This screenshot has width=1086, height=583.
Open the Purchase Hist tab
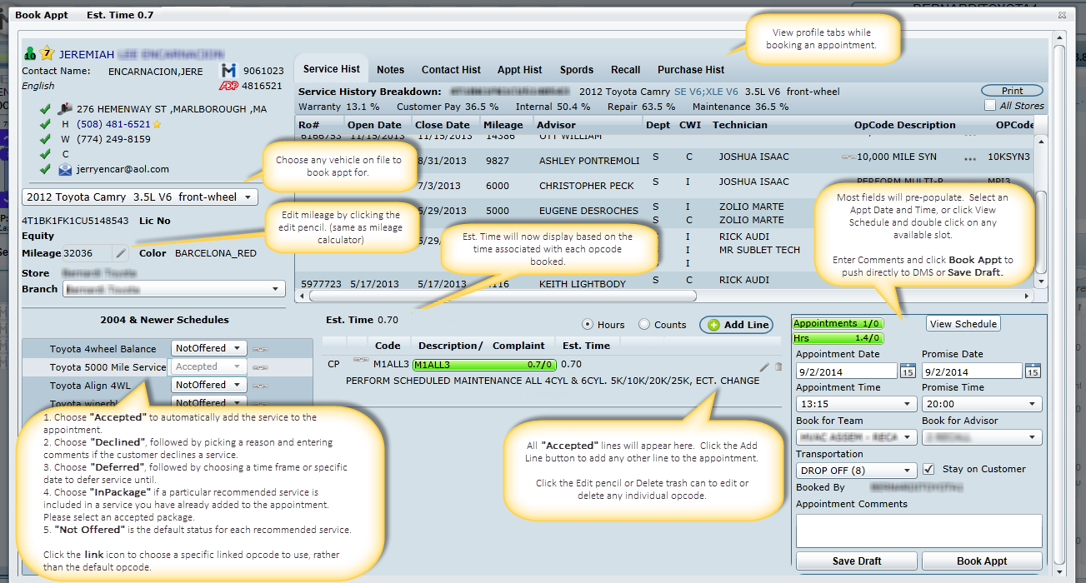coord(690,70)
